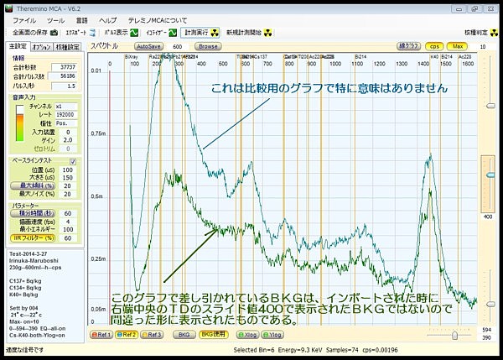Click the AutoSave interval field showing 600
This screenshot has width=503, height=360.
coord(178,46)
